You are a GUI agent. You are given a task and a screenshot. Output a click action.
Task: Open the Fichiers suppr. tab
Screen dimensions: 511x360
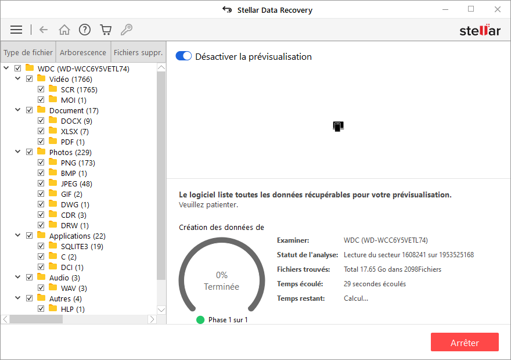pyautogui.click(x=138, y=52)
